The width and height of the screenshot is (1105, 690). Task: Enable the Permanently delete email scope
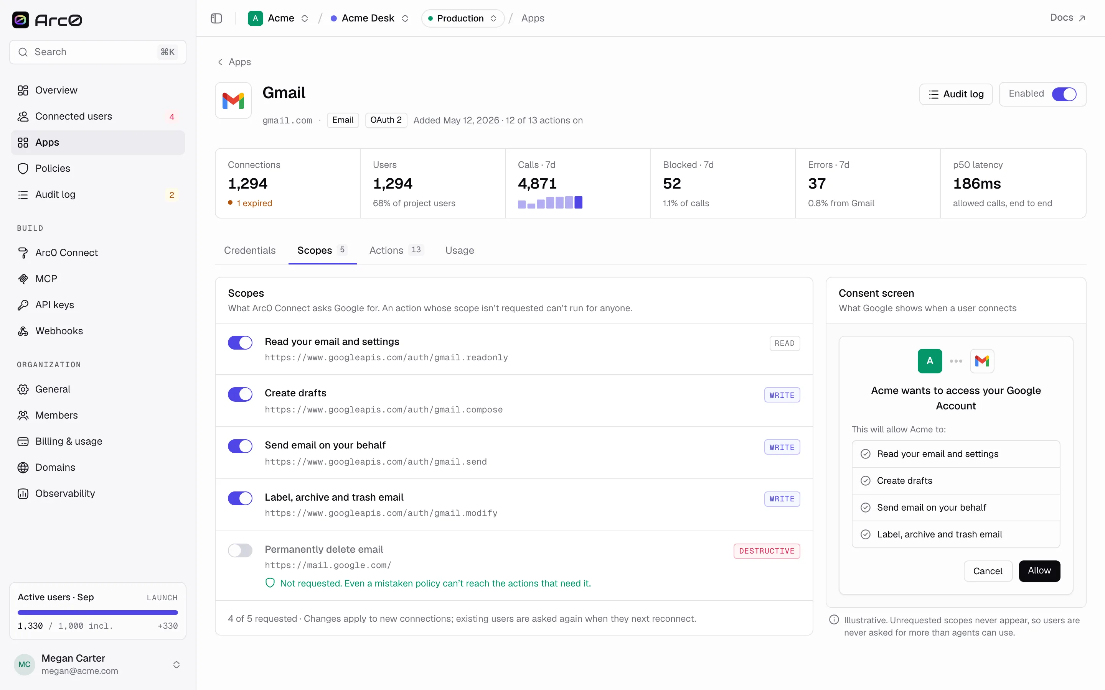click(240, 550)
